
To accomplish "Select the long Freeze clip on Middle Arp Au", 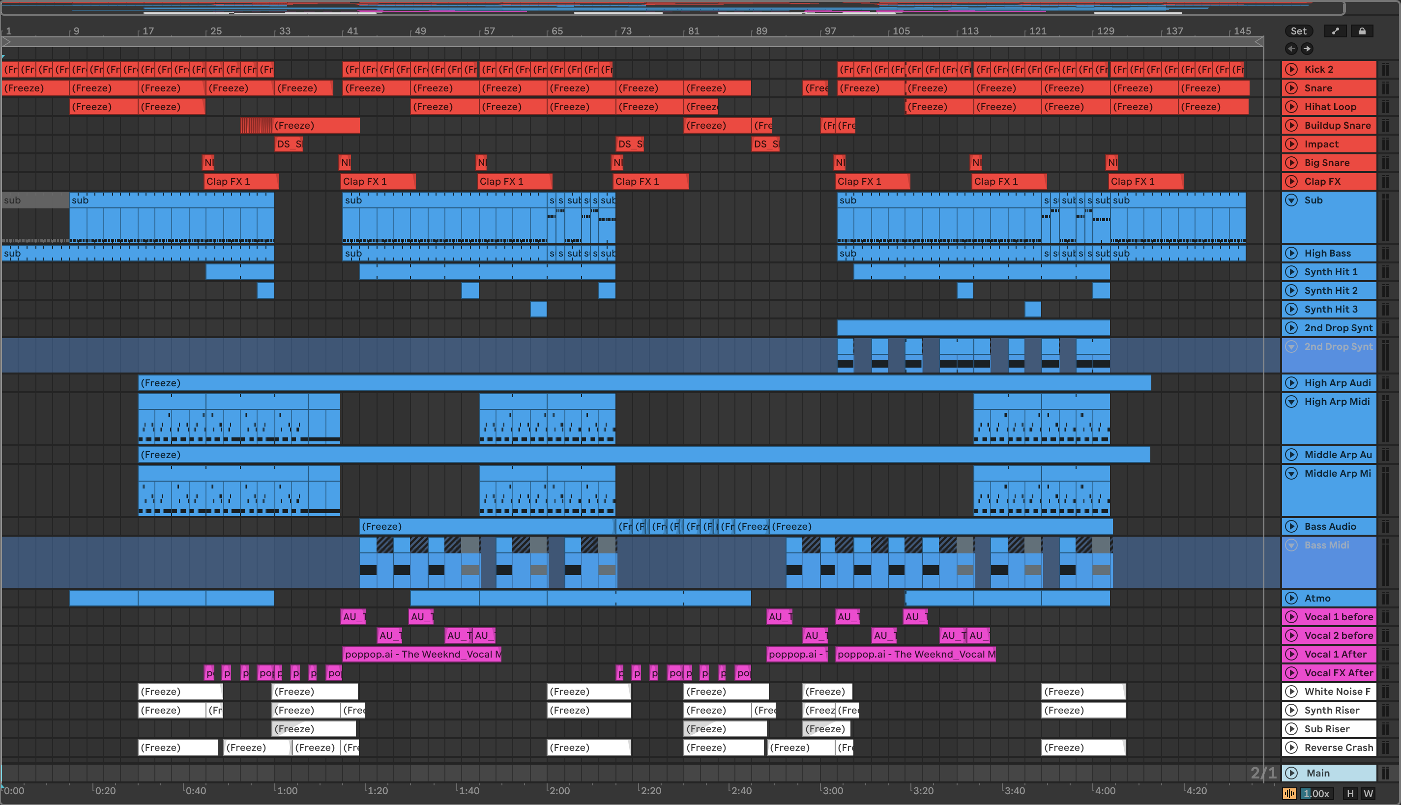I will (x=644, y=455).
